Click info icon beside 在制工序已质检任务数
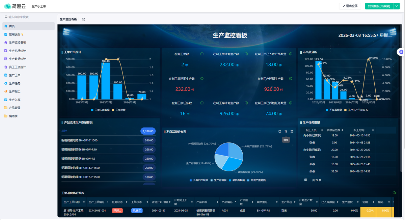Screen dimensions: 405x220 click(291, 103)
